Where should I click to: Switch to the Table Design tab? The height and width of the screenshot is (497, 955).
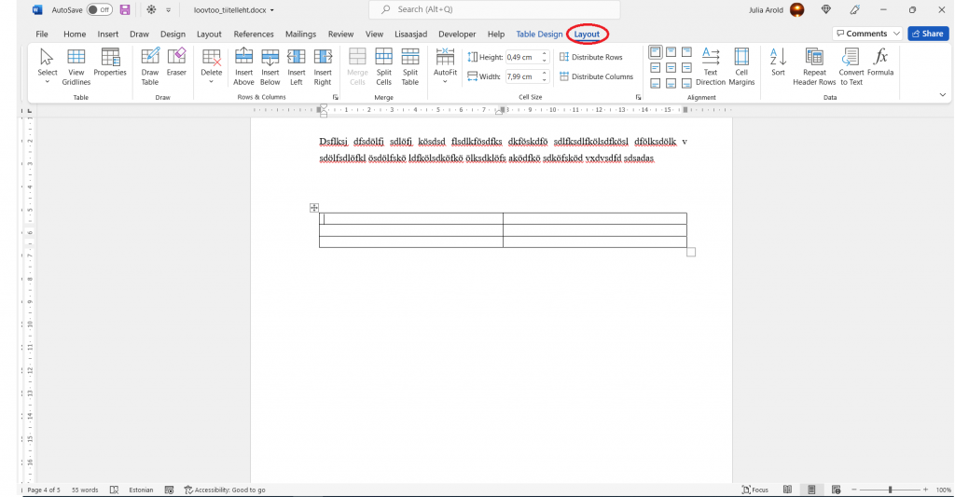(x=539, y=35)
